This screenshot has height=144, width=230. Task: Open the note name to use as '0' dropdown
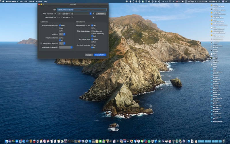click(x=66, y=47)
